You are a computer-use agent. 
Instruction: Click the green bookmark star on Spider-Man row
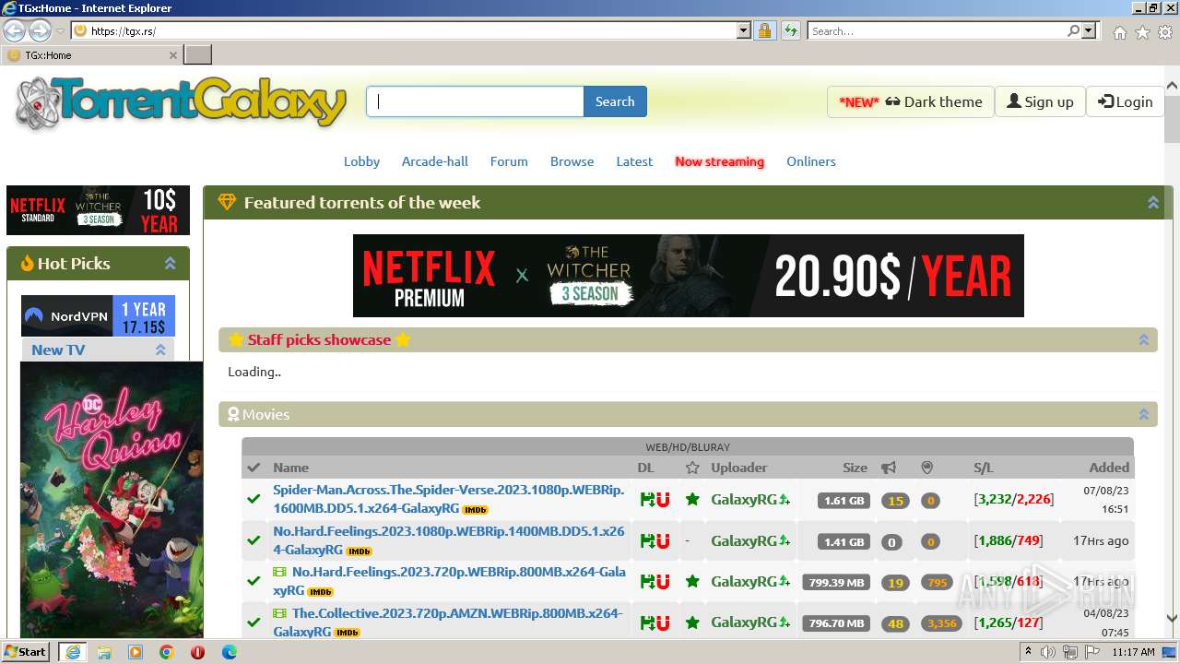tap(692, 499)
